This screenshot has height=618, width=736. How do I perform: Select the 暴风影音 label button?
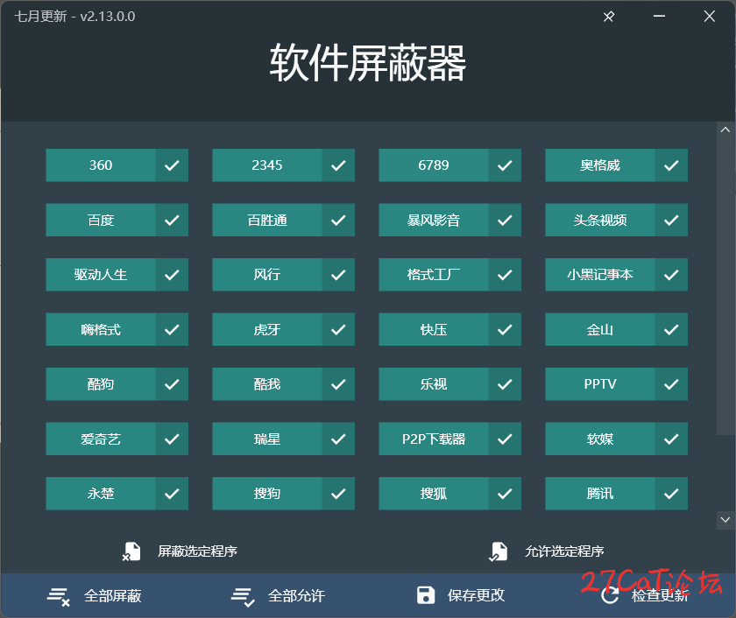click(434, 220)
